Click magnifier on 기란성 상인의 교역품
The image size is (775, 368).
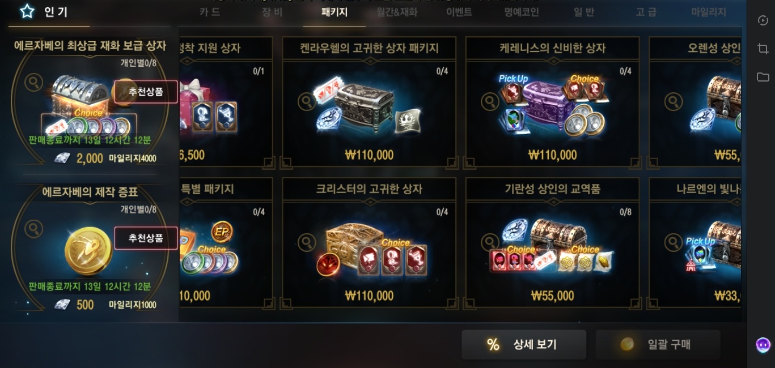click(490, 243)
